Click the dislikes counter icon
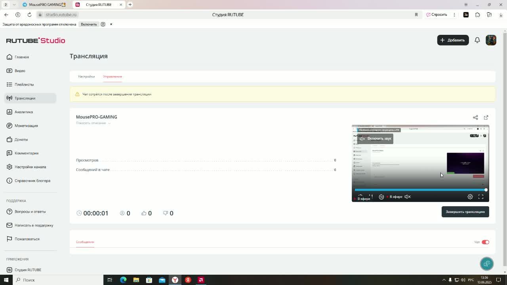The height and width of the screenshot is (285, 507). (166, 213)
